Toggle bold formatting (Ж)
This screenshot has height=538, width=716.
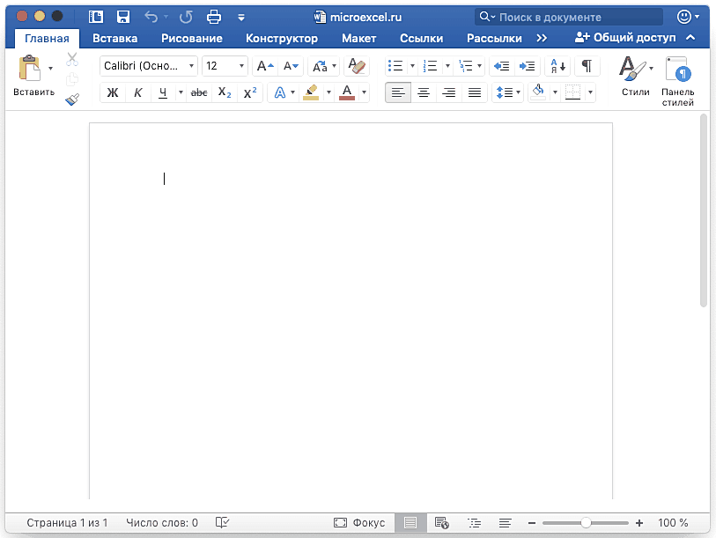(112, 92)
